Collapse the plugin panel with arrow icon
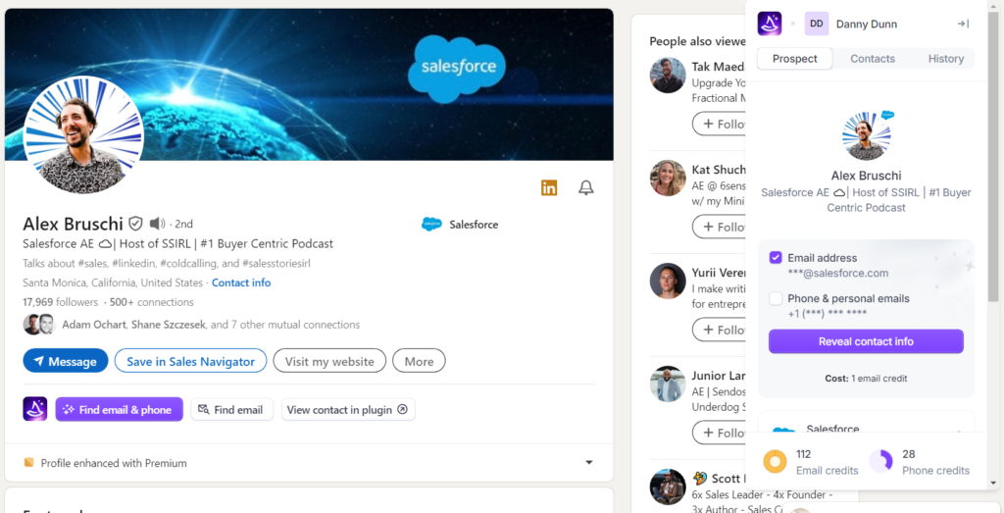The height and width of the screenshot is (513, 1004). coord(963,24)
